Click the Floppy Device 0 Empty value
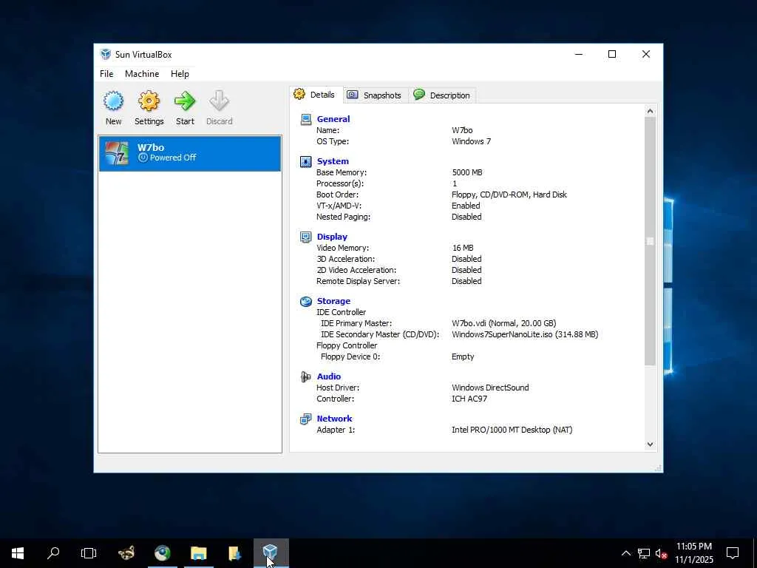This screenshot has width=757, height=568. tap(463, 356)
